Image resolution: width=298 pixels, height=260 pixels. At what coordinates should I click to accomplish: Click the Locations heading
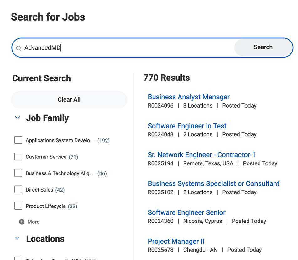[x=45, y=239]
